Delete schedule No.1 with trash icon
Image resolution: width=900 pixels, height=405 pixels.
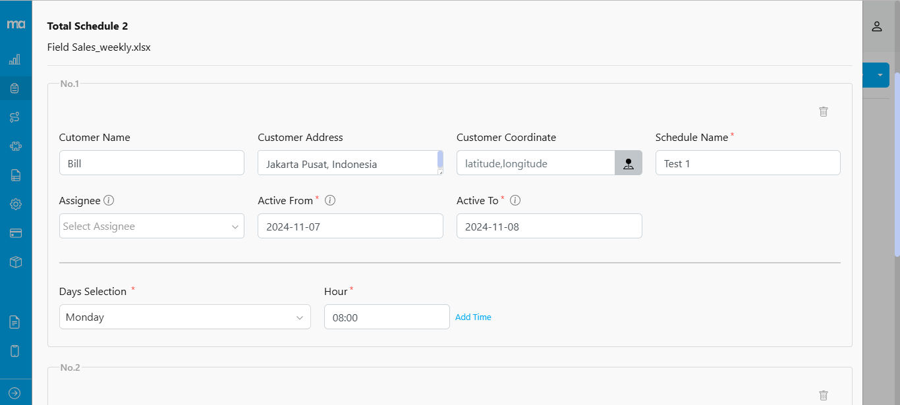823,111
